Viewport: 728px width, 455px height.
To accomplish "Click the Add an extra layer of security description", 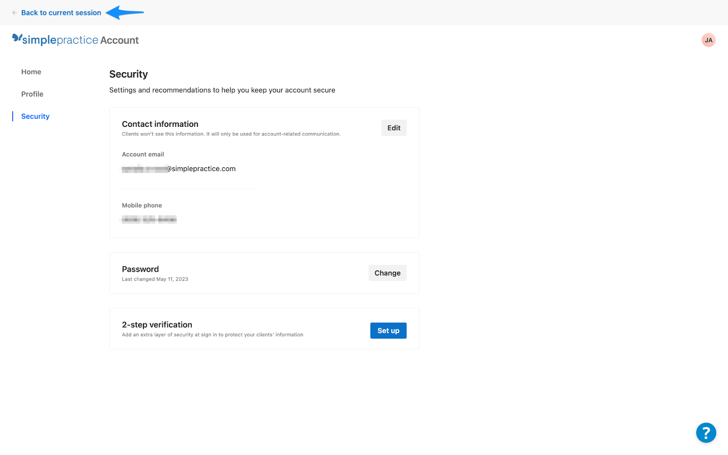I will tap(212, 335).
